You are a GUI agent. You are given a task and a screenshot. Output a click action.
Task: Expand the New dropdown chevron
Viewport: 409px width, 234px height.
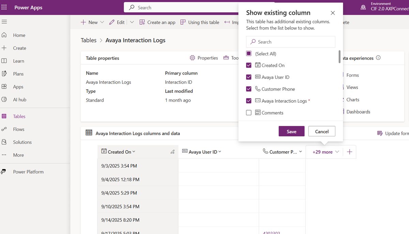(x=102, y=22)
